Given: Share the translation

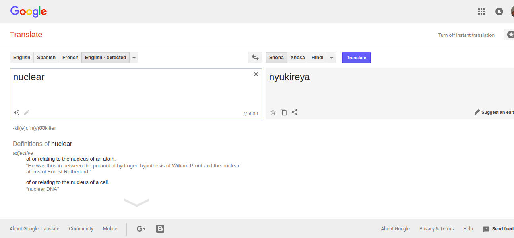Looking at the screenshot, I should pyautogui.click(x=295, y=112).
